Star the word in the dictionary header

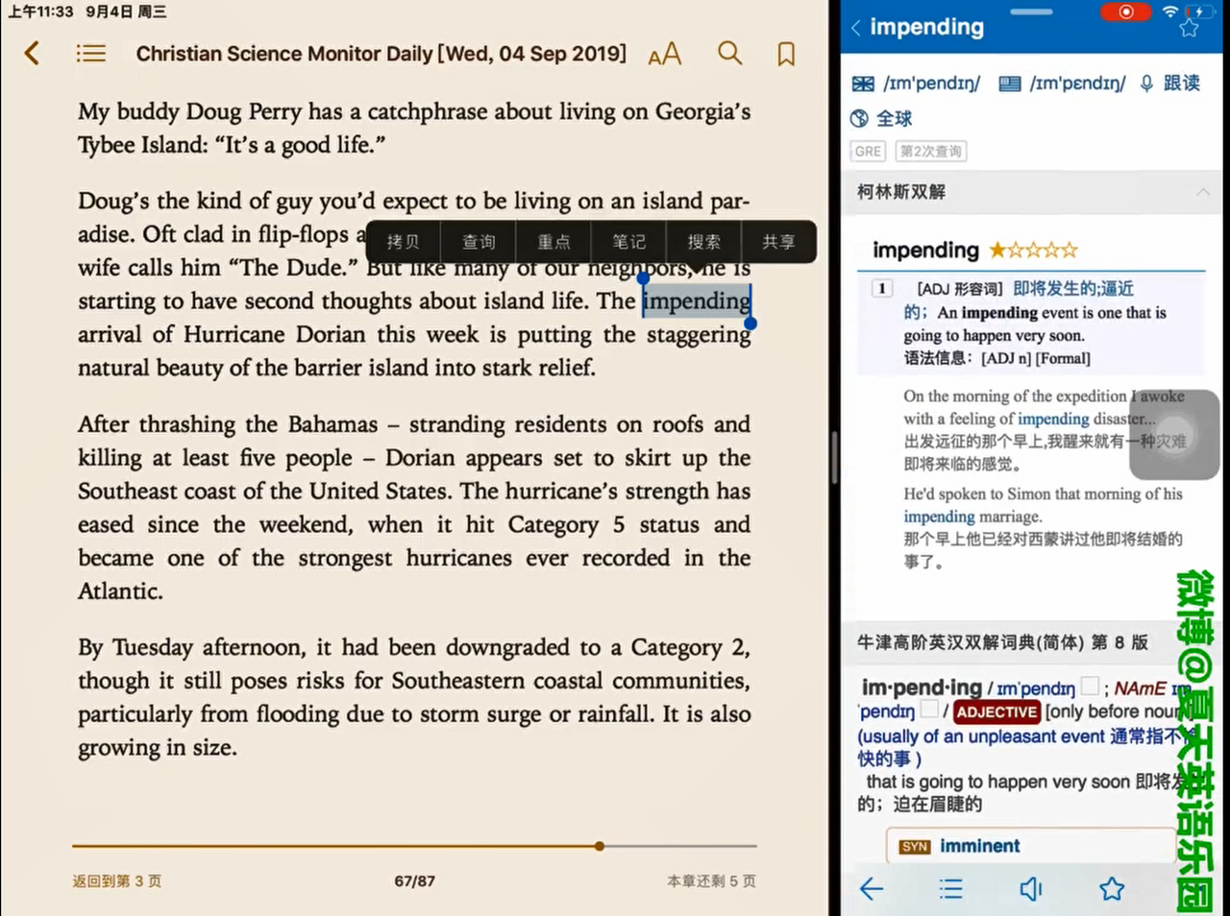tap(1190, 28)
